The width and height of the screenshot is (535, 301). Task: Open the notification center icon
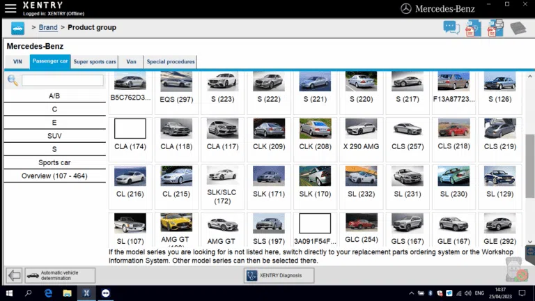pyautogui.click(x=522, y=293)
